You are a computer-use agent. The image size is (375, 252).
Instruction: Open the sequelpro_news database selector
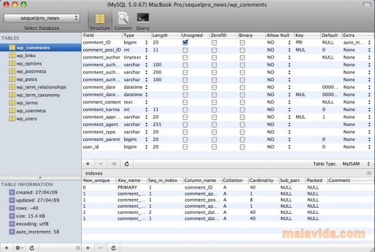pyautogui.click(x=42, y=18)
